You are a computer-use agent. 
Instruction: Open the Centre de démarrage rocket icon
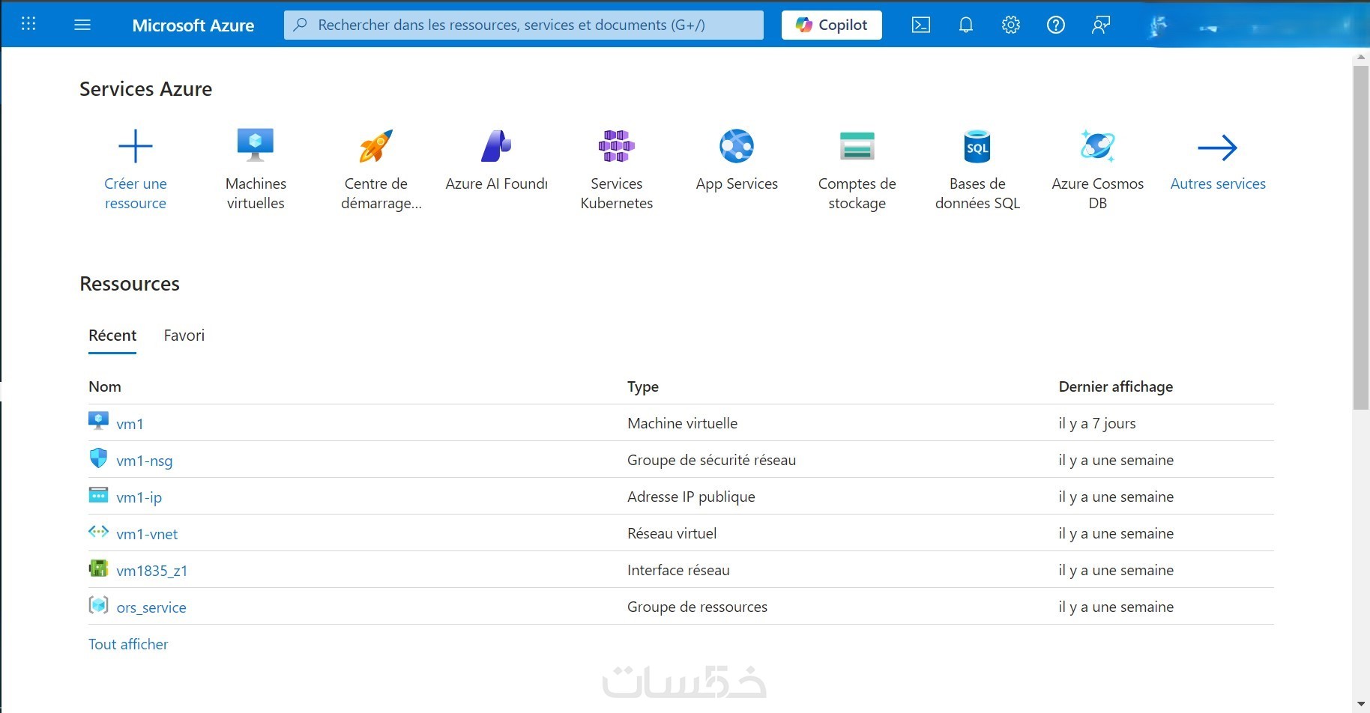(375, 146)
